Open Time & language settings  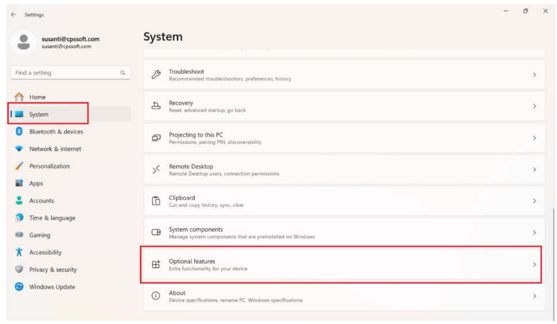[71, 218]
